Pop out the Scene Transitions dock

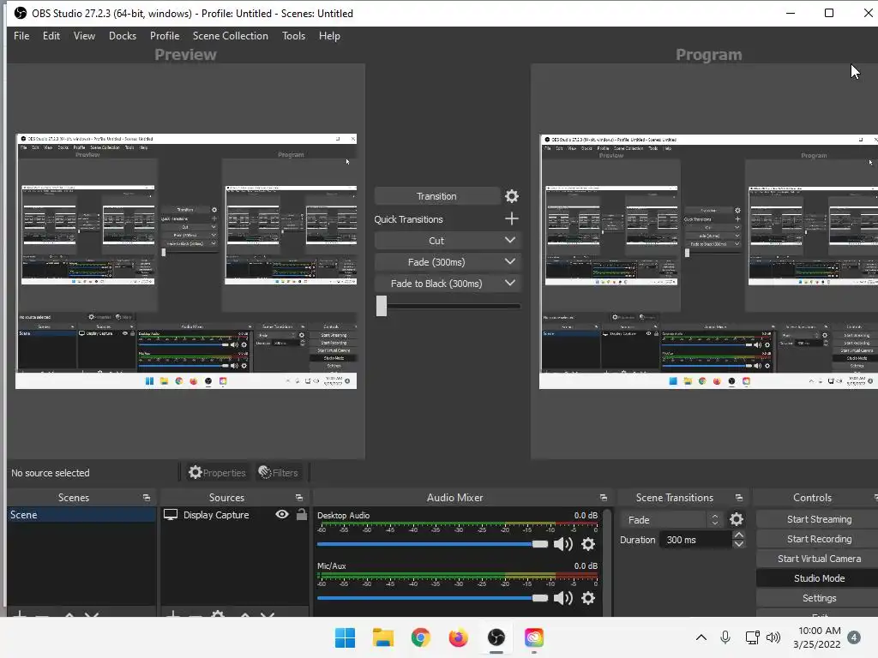pyautogui.click(x=739, y=498)
